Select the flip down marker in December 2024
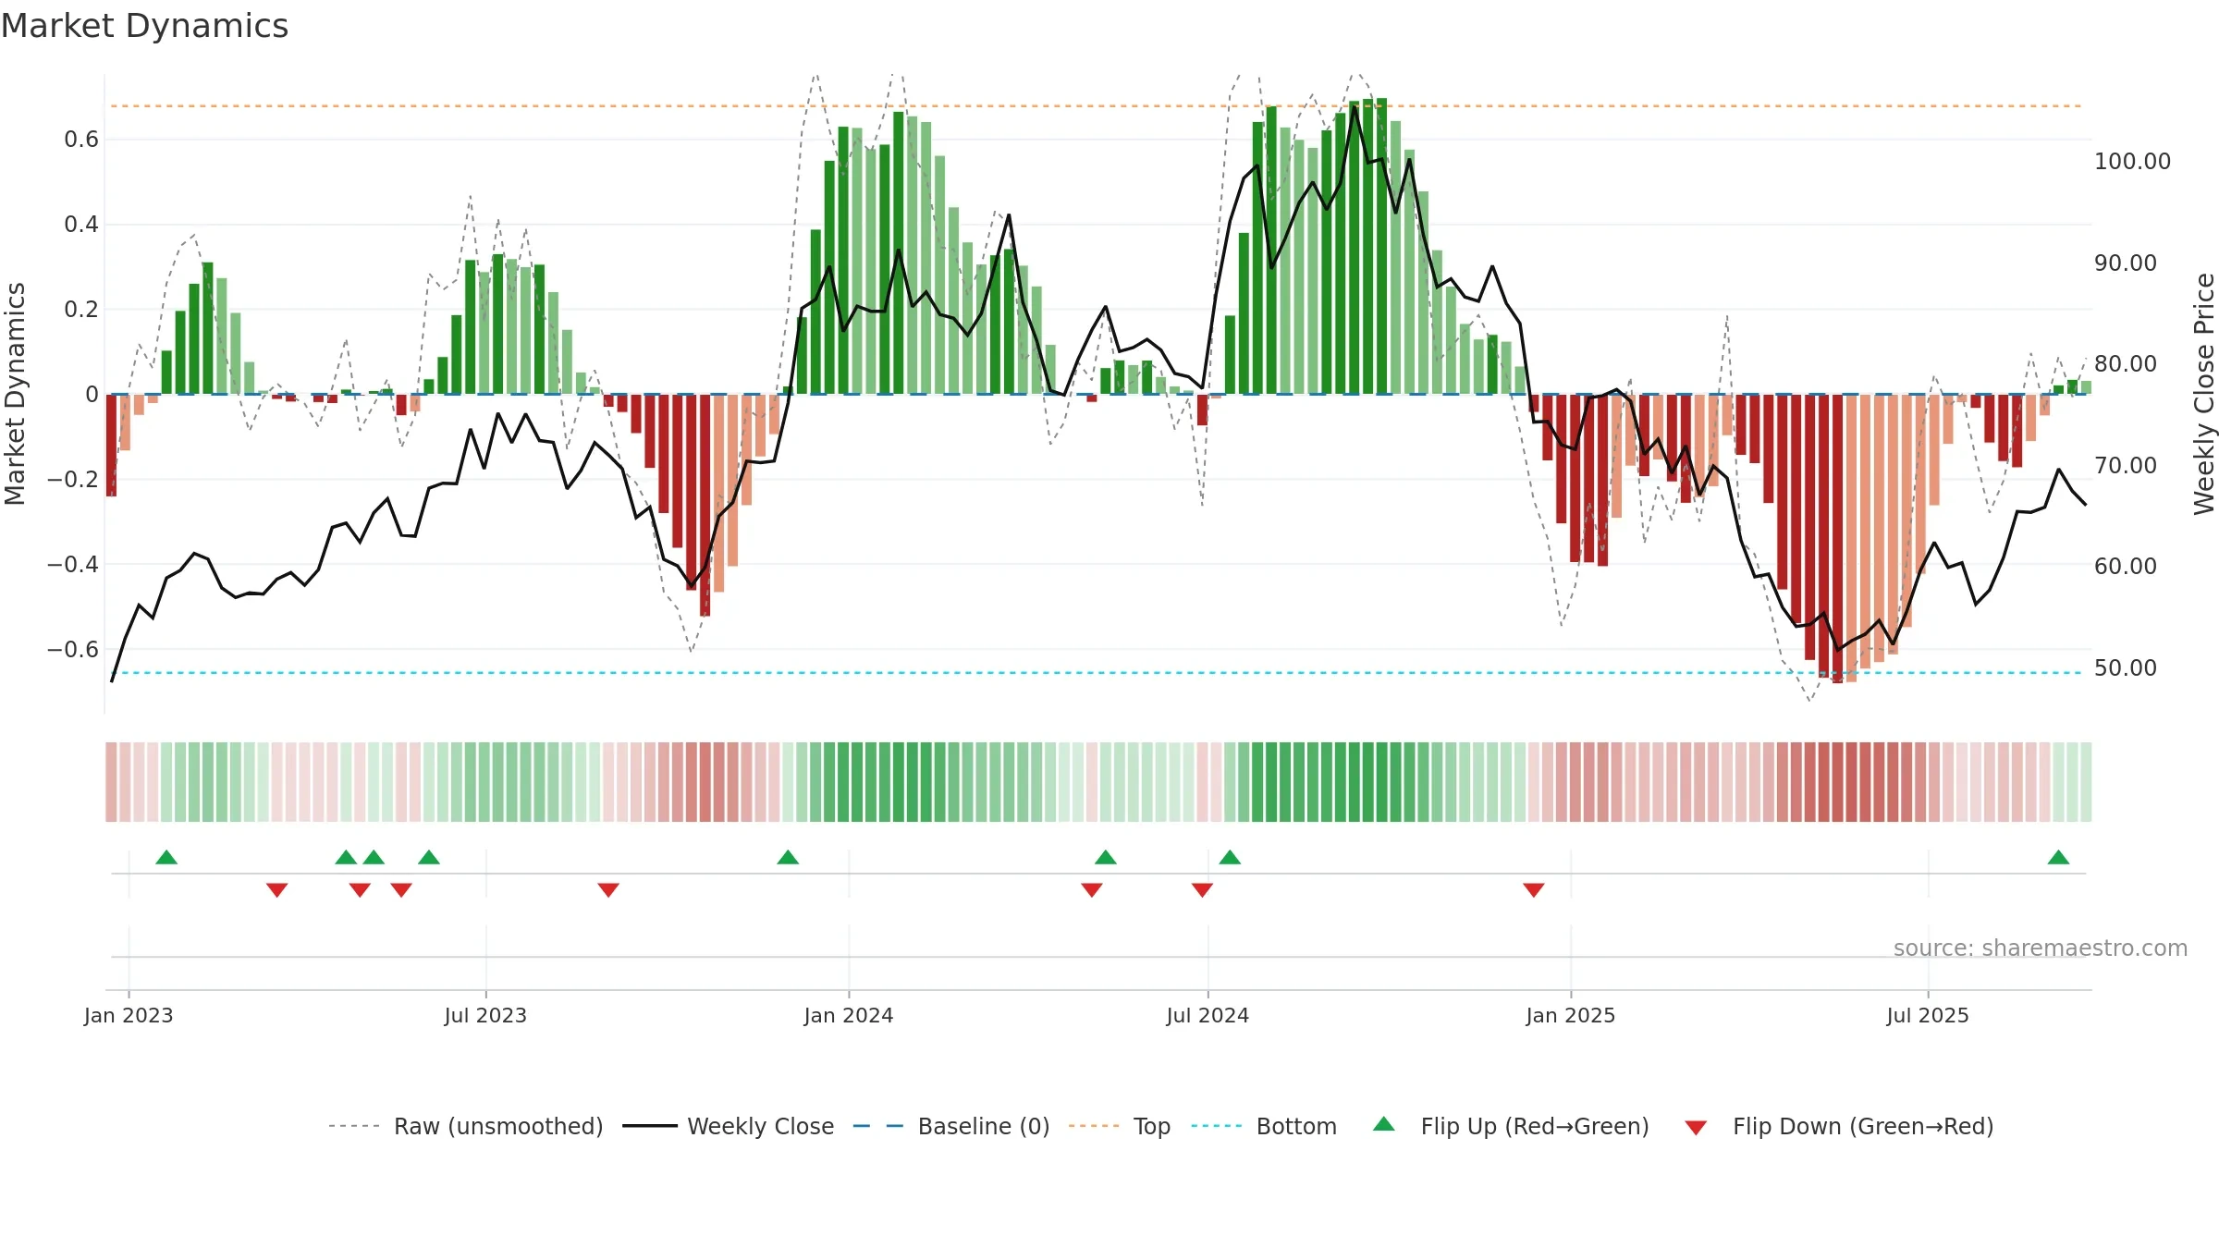 pyautogui.click(x=1534, y=890)
